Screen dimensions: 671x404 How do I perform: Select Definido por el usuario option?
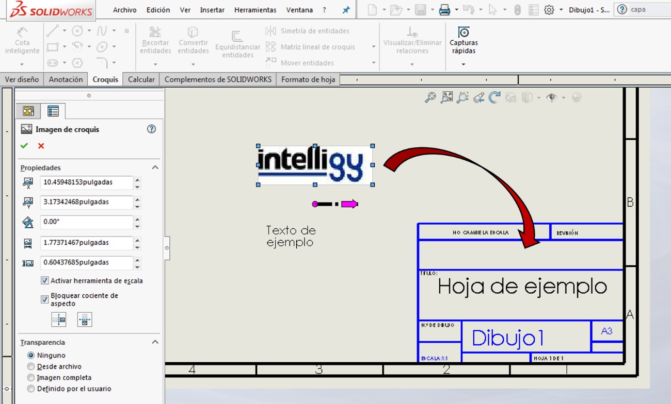[31, 389]
